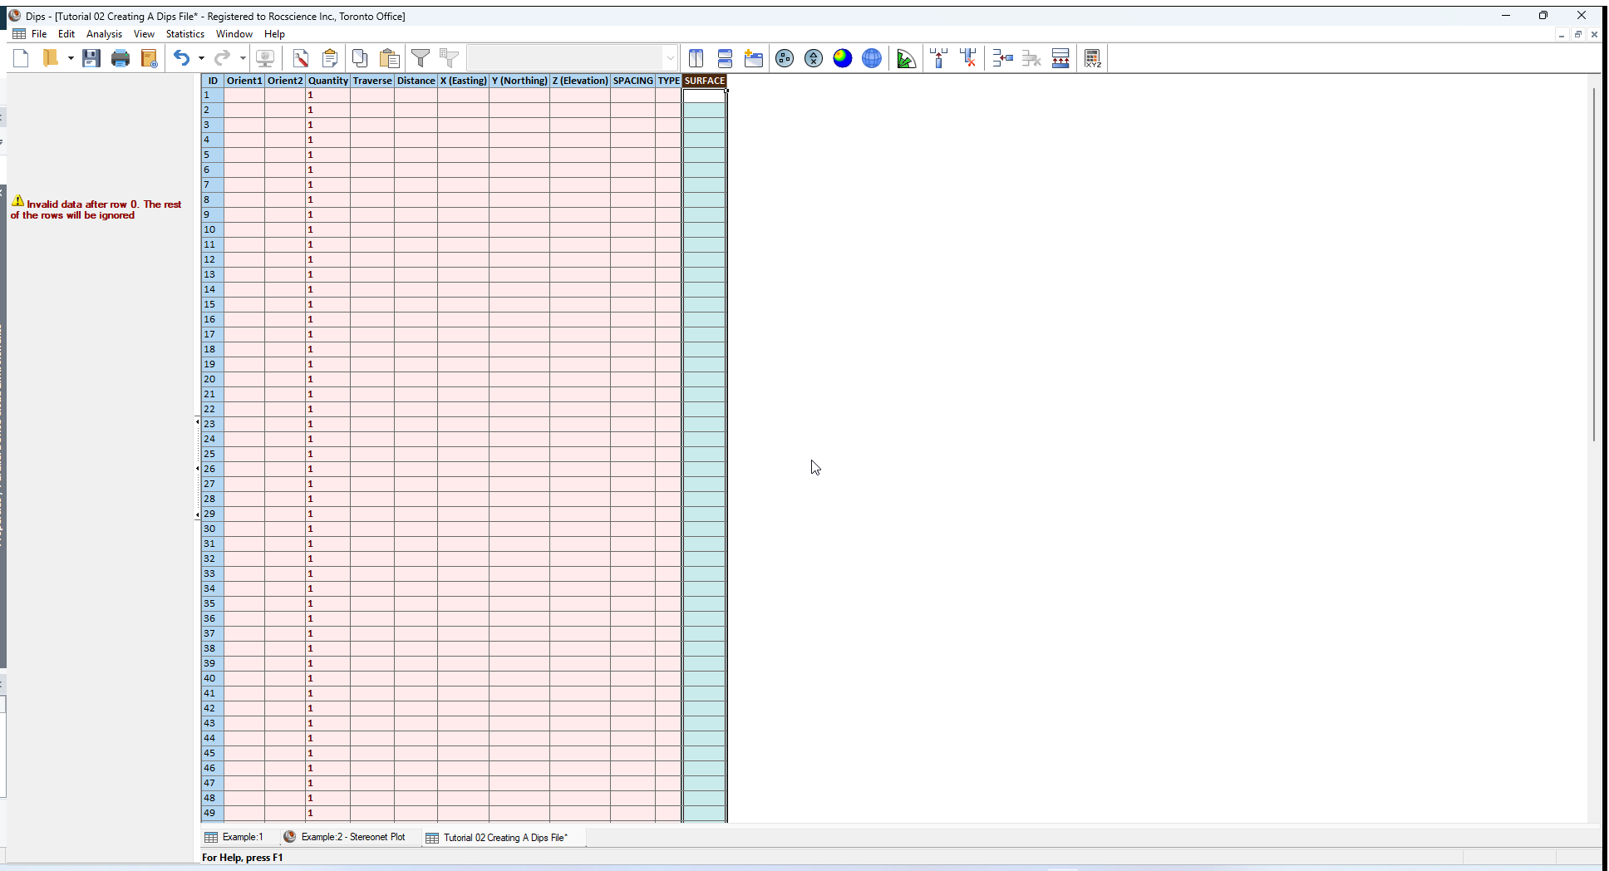
Task: Click the remove traverse red X icon
Action: point(968,58)
